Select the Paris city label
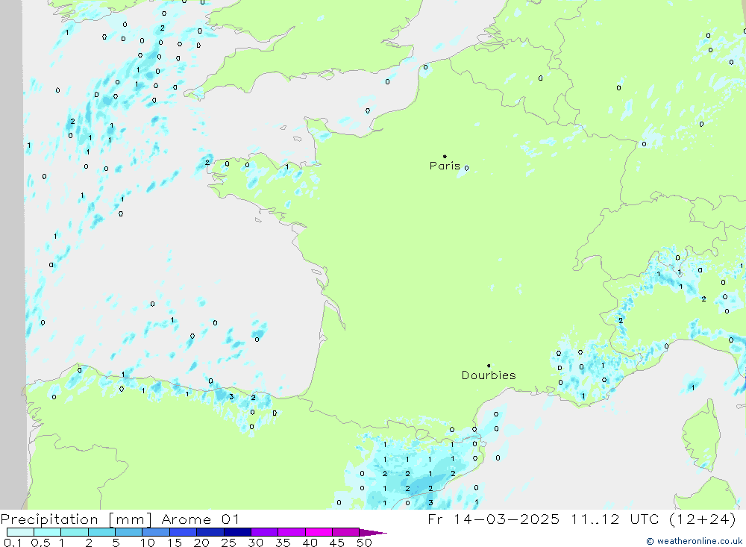This screenshot has width=746, height=547. point(445,166)
